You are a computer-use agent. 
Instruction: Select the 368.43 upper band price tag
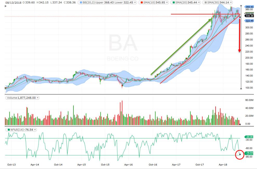[x=249, y=7]
